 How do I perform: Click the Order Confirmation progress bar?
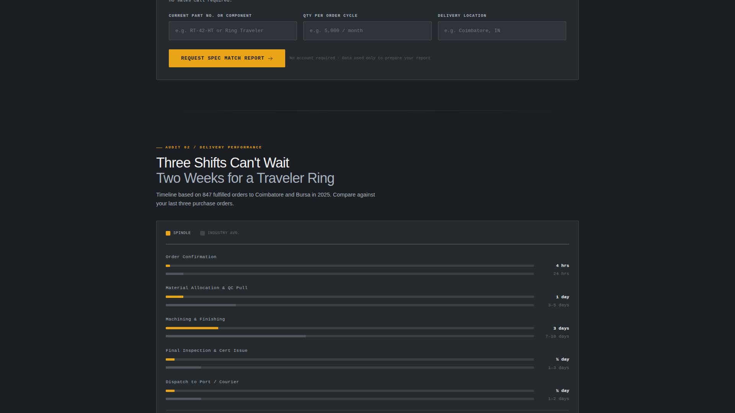[x=348, y=265]
